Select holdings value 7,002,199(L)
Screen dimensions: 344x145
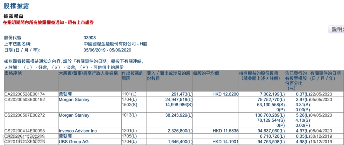pos(272,94)
